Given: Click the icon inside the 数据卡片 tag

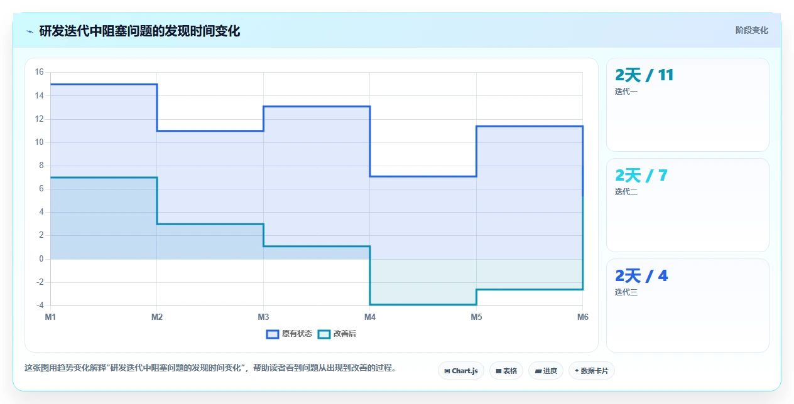Looking at the screenshot, I should point(577,371).
